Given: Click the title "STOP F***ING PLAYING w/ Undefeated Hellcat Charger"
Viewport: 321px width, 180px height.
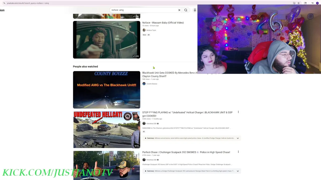Looking at the screenshot, I should click(x=187, y=114).
